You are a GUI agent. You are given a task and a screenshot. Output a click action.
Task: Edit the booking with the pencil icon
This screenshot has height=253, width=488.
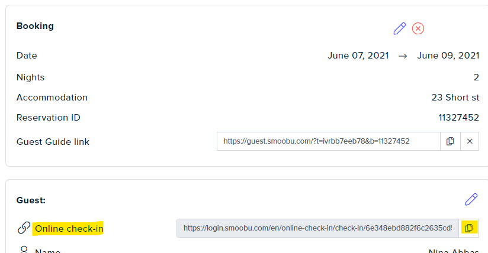pyautogui.click(x=400, y=28)
